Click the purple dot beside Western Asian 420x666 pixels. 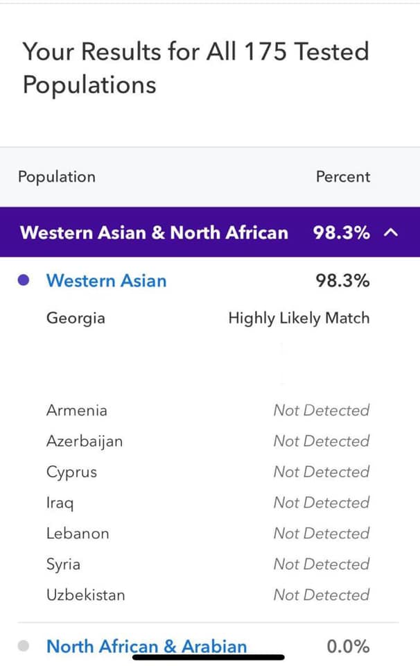[24, 280]
